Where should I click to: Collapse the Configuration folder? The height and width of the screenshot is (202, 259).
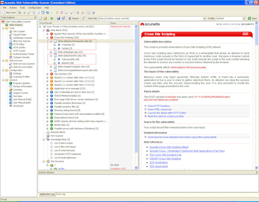tap(3, 70)
